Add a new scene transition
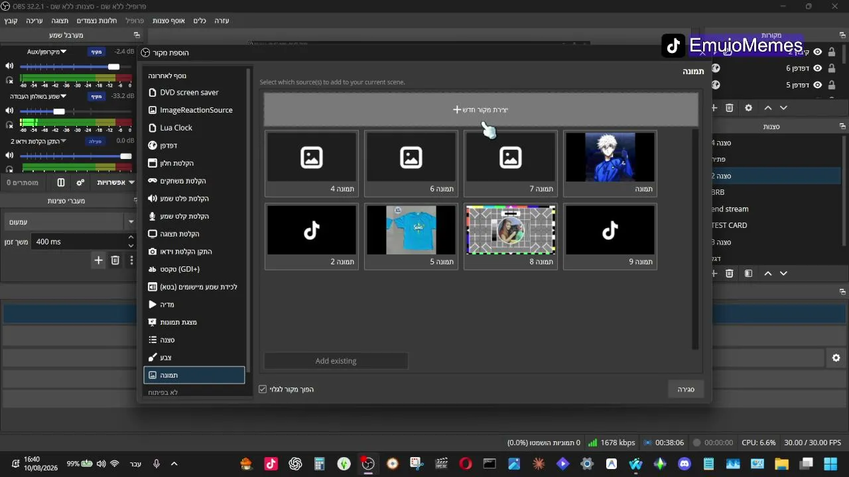This screenshot has width=849, height=477. [x=98, y=260]
